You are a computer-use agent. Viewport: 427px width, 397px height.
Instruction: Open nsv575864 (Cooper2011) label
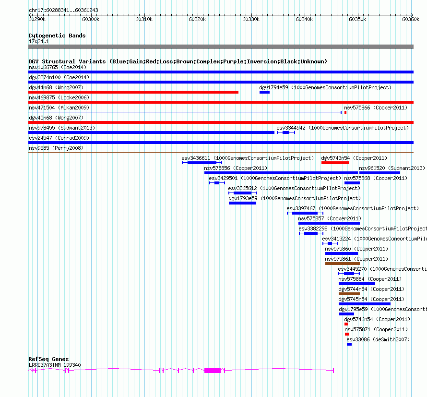(370, 279)
